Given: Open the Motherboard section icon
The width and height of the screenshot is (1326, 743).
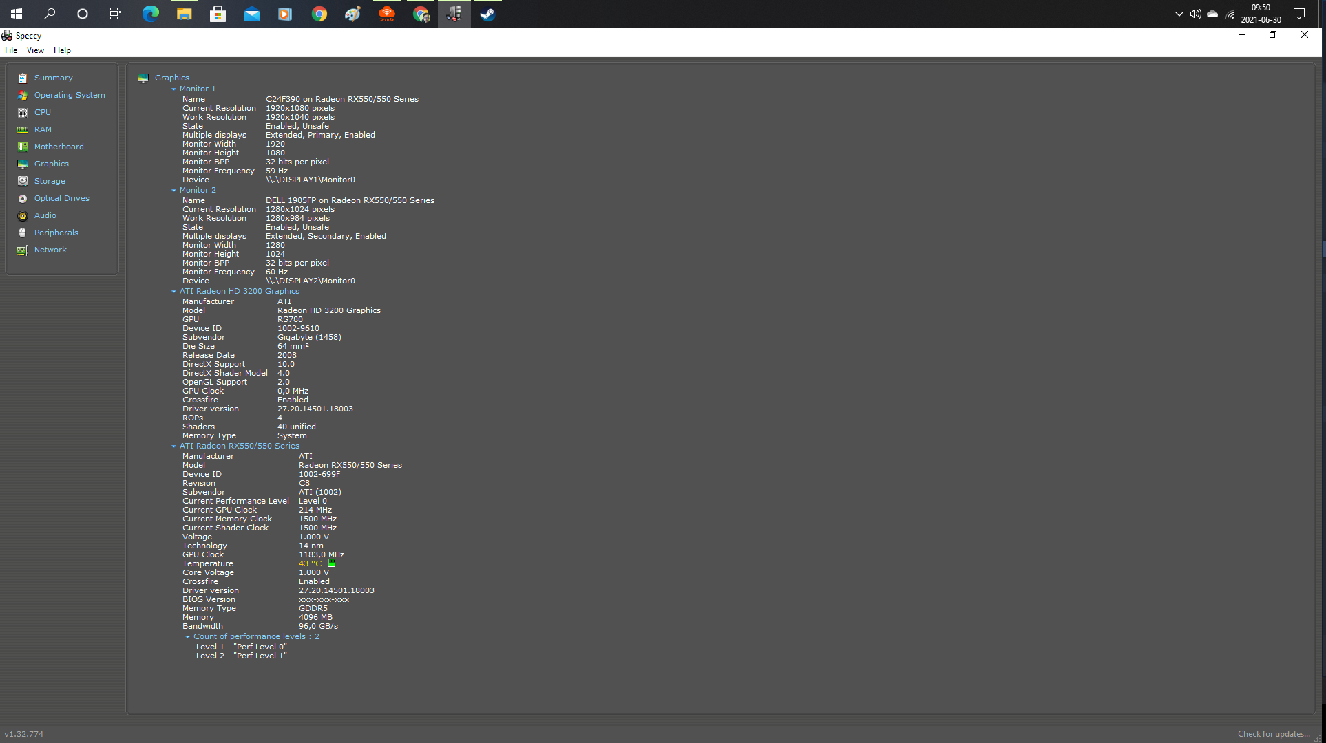Looking at the screenshot, I should tap(23, 147).
